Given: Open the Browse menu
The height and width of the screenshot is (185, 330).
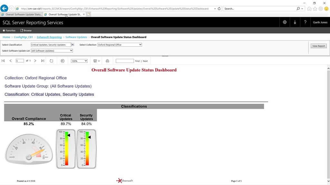Looking at the screenshot, I should click(x=26, y=31).
